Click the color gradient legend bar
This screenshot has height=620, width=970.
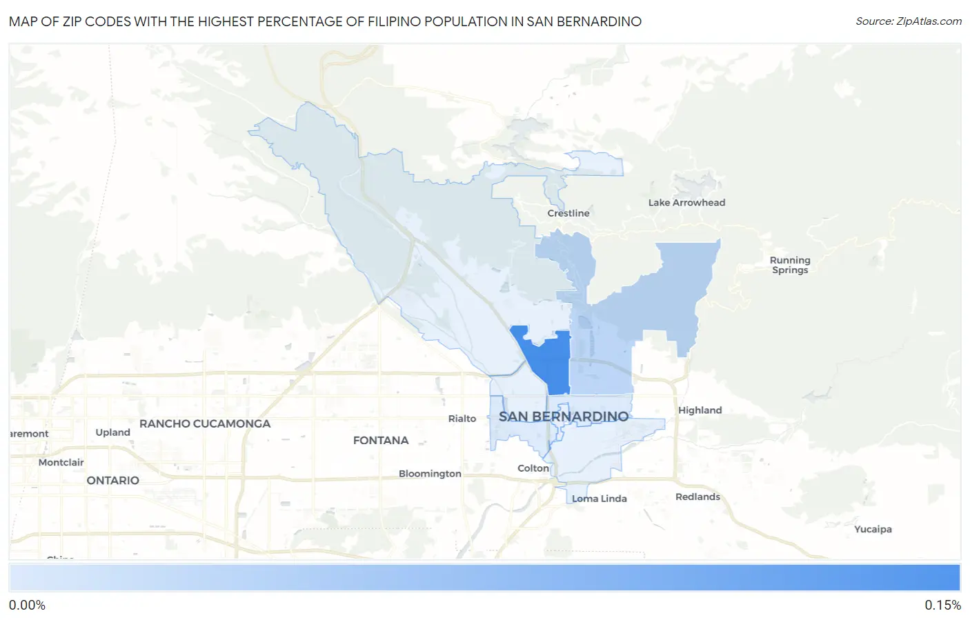(484, 577)
